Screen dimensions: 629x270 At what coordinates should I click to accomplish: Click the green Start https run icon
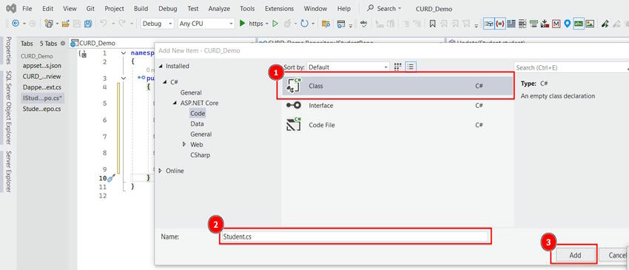click(242, 24)
